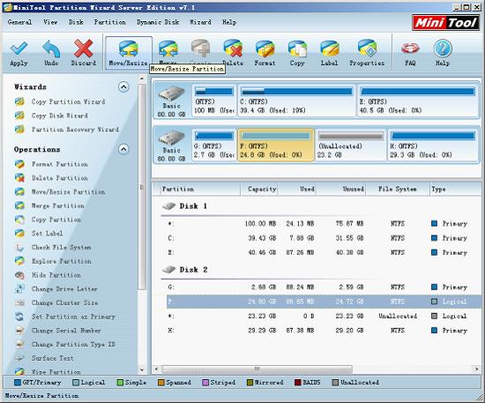The height and width of the screenshot is (403, 485).
Task: Open the Partition menu
Action: 110,22
